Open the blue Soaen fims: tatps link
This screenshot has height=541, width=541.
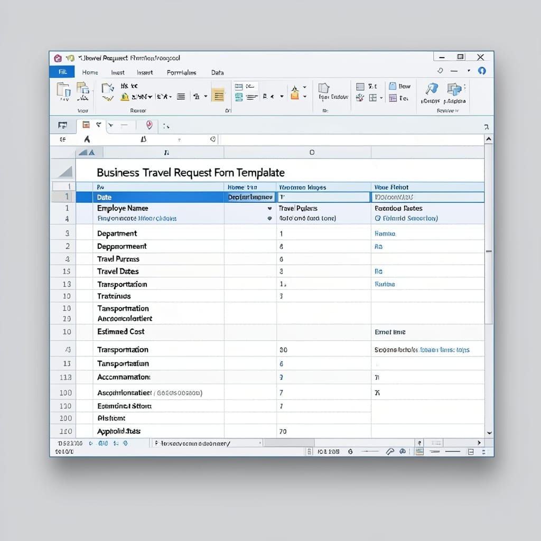coord(445,350)
